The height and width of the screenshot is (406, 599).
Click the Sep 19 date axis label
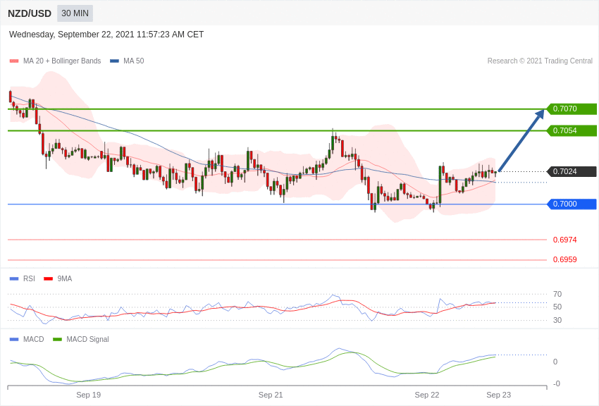tap(88, 395)
